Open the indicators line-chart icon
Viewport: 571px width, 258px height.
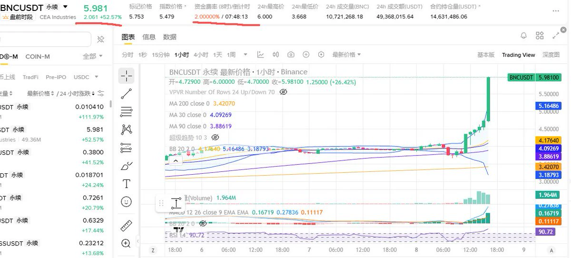click(x=260, y=55)
